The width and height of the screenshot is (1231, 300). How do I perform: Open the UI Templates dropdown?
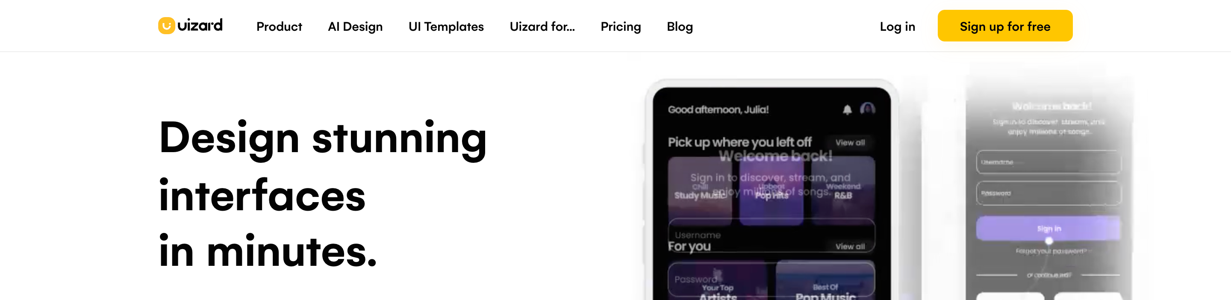(x=446, y=27)
